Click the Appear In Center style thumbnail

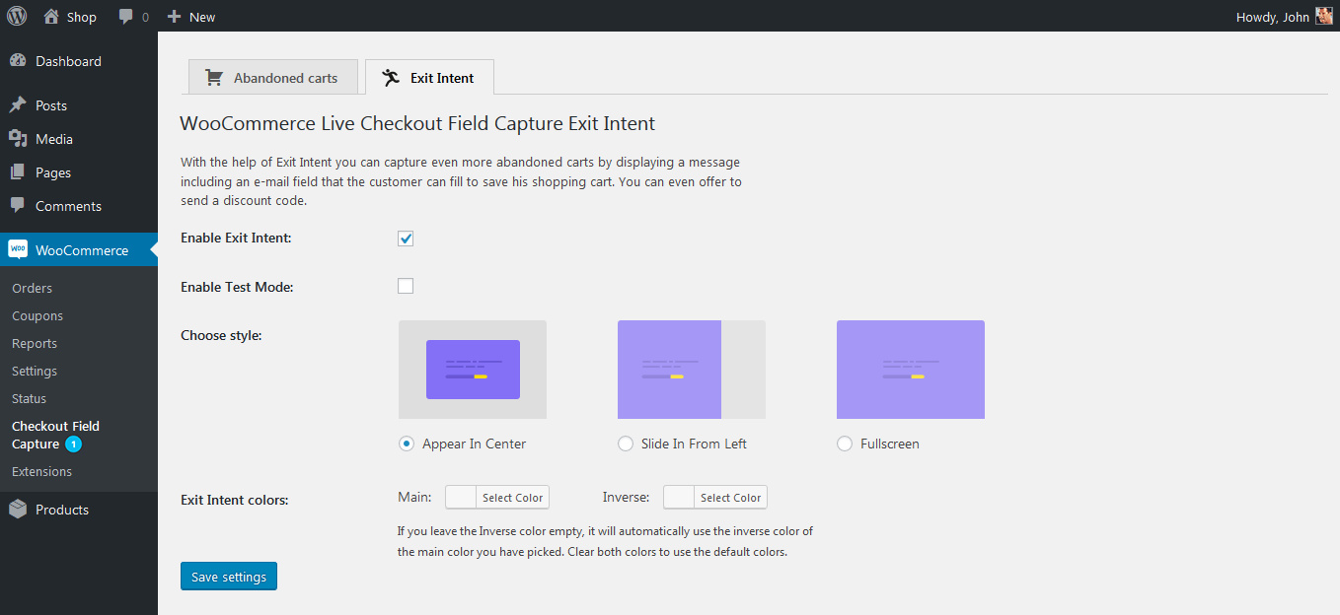pos(473,370)
